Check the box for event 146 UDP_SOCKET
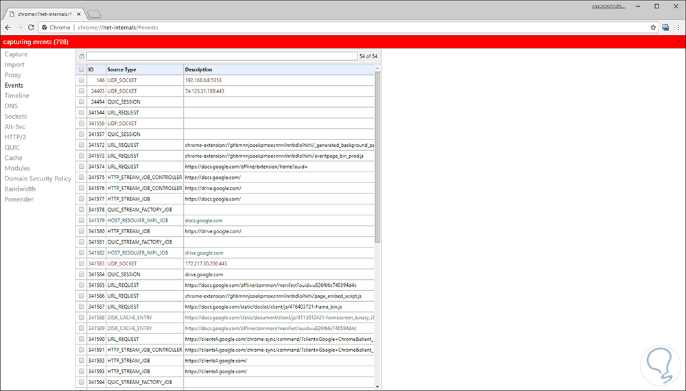This screenshot has height=391, width=686. point(82,80)
